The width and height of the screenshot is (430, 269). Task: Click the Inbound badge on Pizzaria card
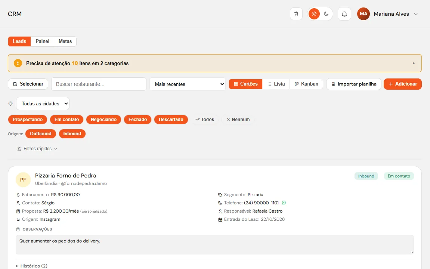click(x=366, y=176)
